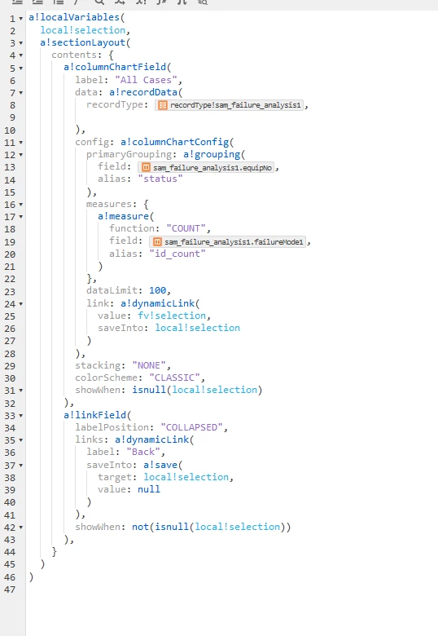Click the sam_failure_analysis1.failureMode1 field chip

227,242
